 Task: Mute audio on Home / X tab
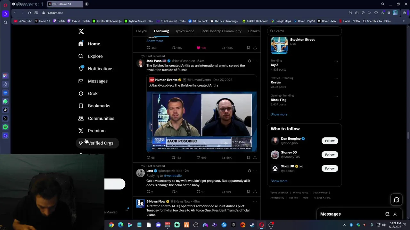[54, 4]
